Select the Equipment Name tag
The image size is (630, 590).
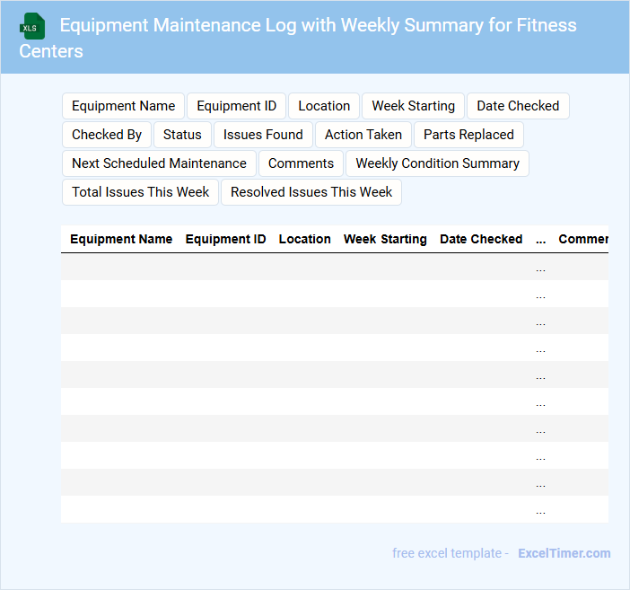(124, 106)
